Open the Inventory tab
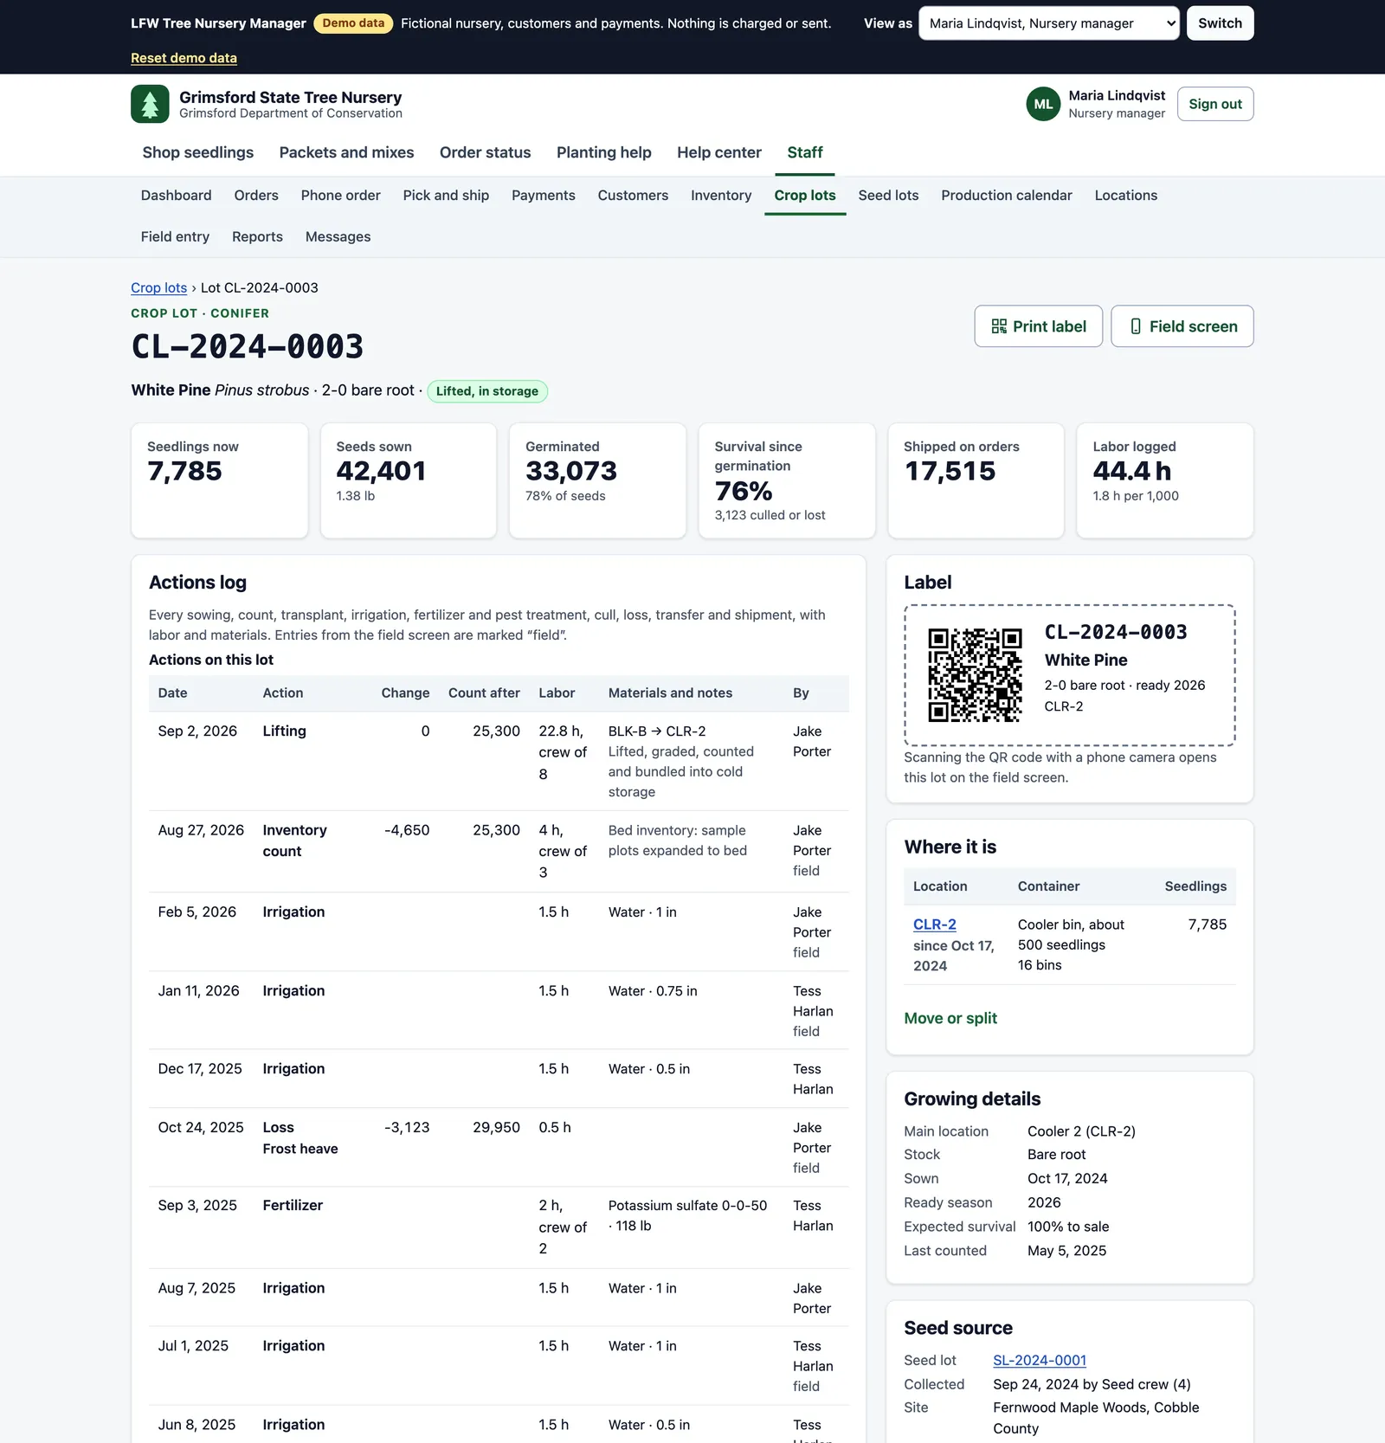 721,196
